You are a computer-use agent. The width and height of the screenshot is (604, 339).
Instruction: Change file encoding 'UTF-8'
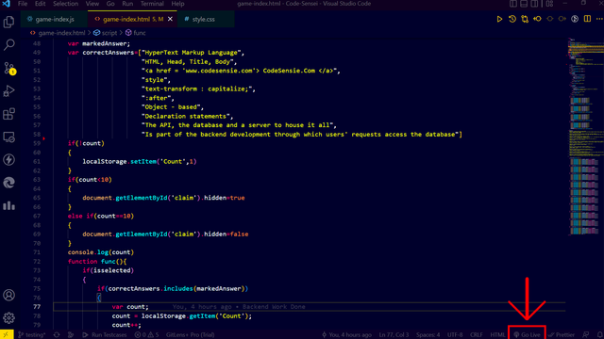(x=455, y=335)
